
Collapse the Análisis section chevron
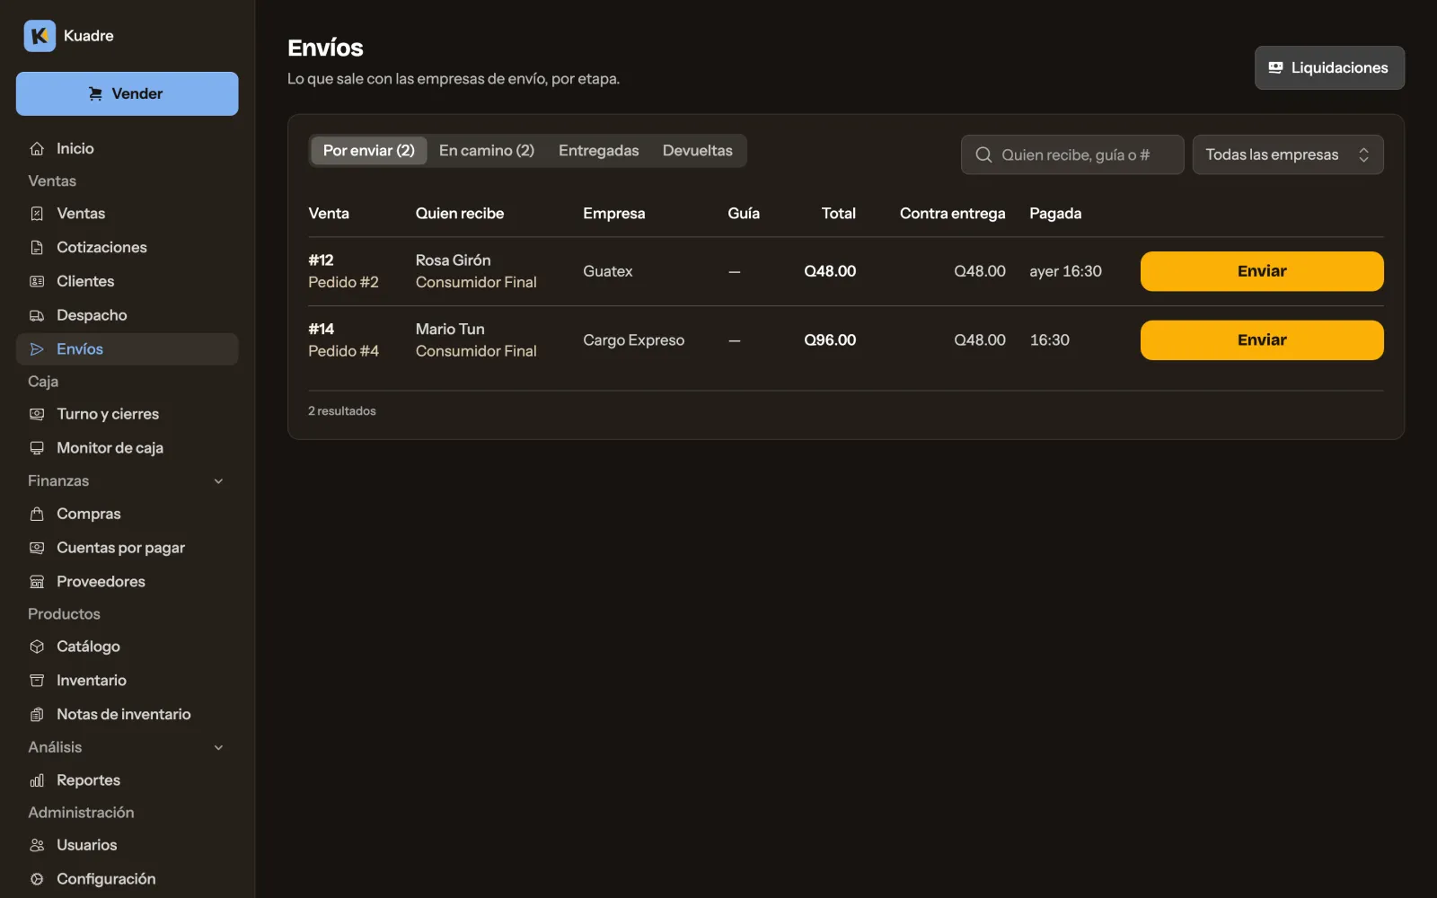[x=218, y=747]
